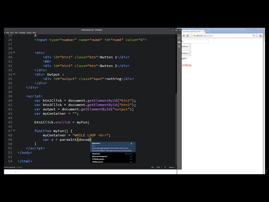Bookmark the page with the star icon
This screenshot has width=269, height=202.
[257, 36]
